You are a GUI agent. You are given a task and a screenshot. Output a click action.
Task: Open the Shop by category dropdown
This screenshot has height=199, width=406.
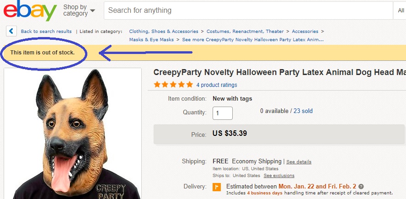point(79,10)
